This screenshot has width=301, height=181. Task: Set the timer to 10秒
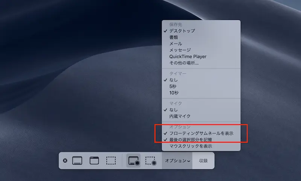coord(201,93)
